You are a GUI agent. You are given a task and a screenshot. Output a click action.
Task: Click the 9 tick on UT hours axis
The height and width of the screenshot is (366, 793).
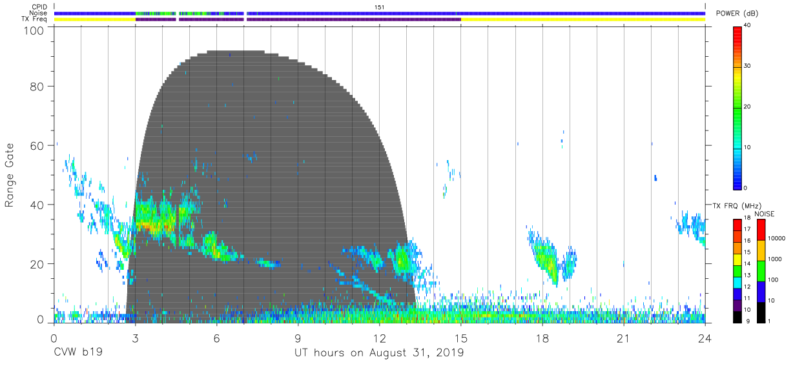tap(298, 338)
